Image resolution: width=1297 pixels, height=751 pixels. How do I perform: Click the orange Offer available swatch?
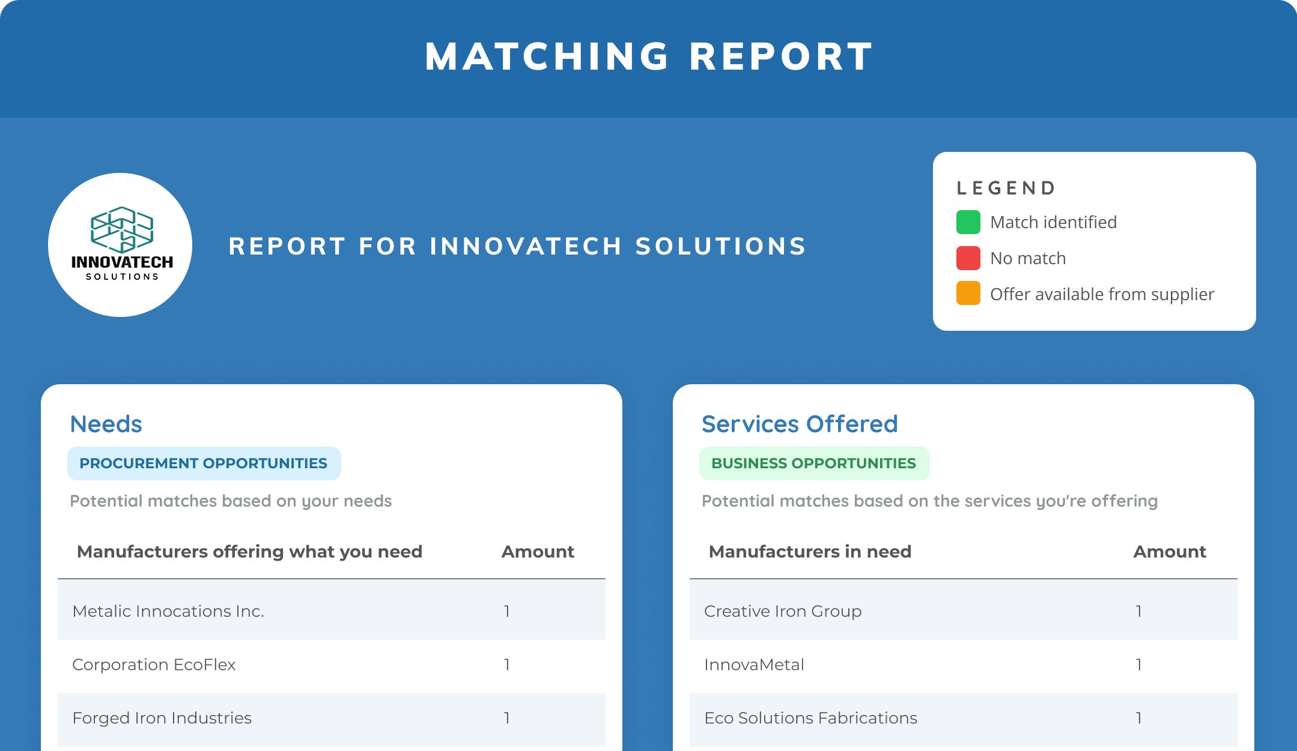coord(968,294)
